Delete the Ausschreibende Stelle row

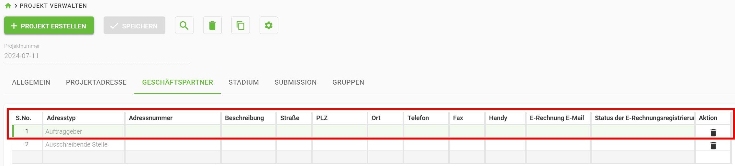point(713,146)
